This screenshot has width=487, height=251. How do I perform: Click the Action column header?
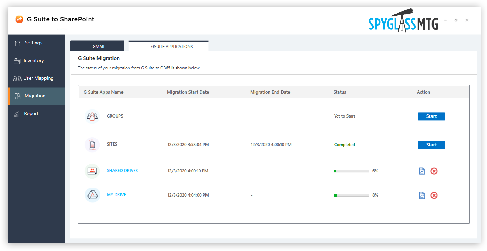[x=423, y=92]
